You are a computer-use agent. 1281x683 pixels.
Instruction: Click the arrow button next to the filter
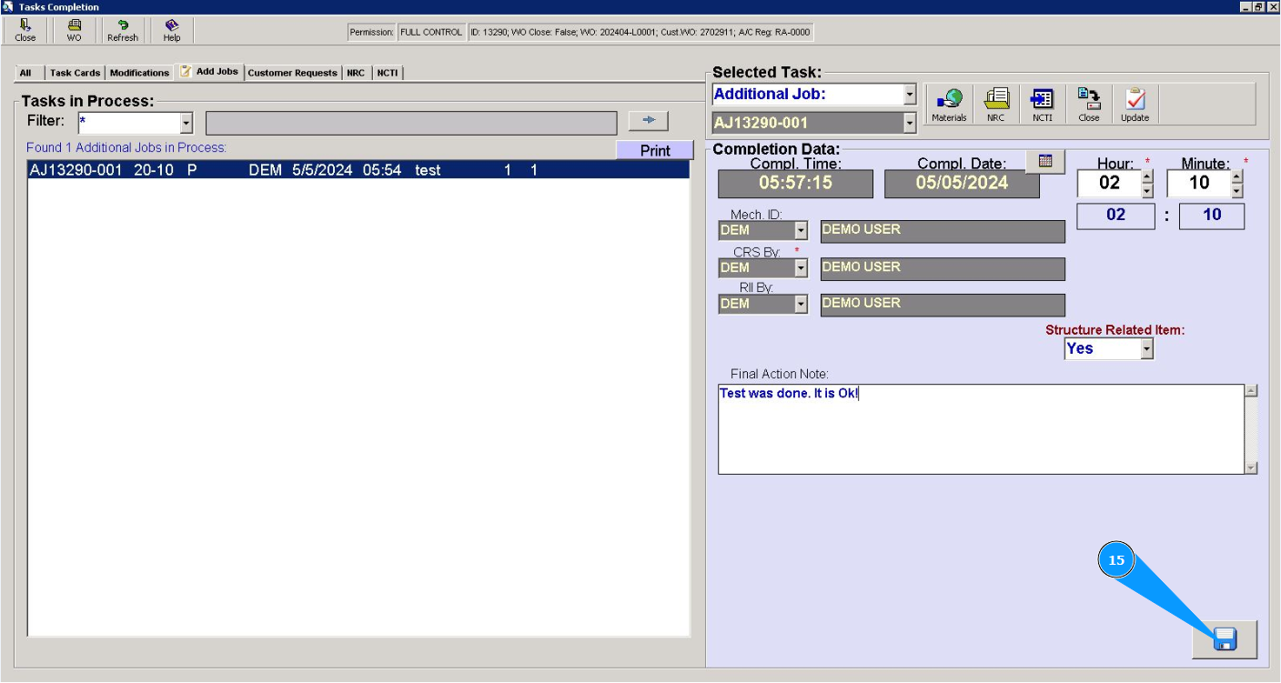point(649,121)
